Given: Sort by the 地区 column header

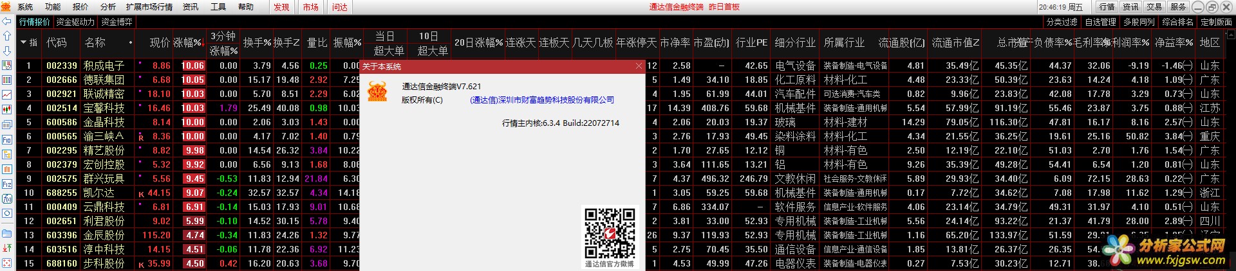Looking at the screenshot, I should point(1210,43).
